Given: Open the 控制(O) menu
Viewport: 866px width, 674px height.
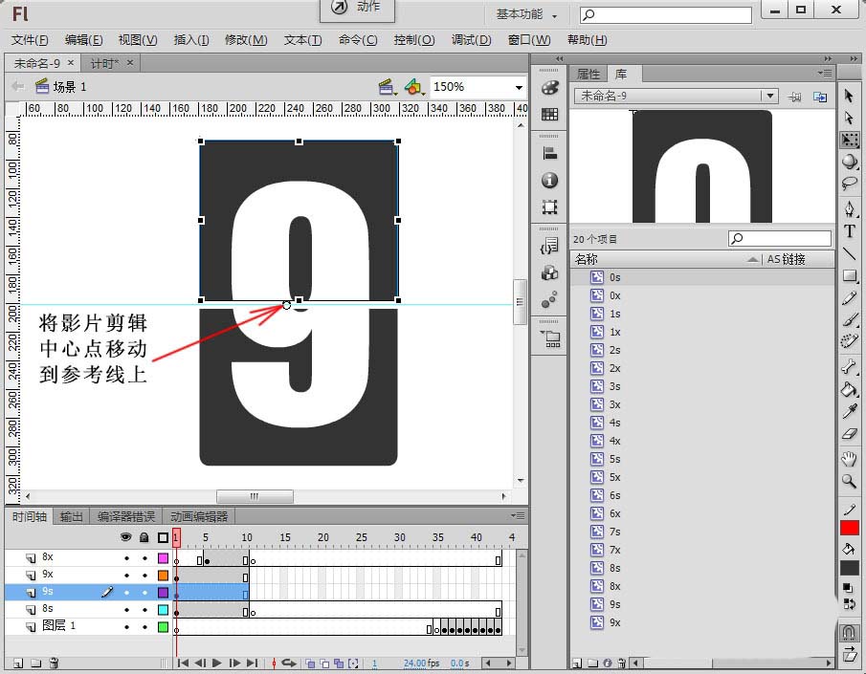Looking at the screenshot, I should (x=414, y=40).
